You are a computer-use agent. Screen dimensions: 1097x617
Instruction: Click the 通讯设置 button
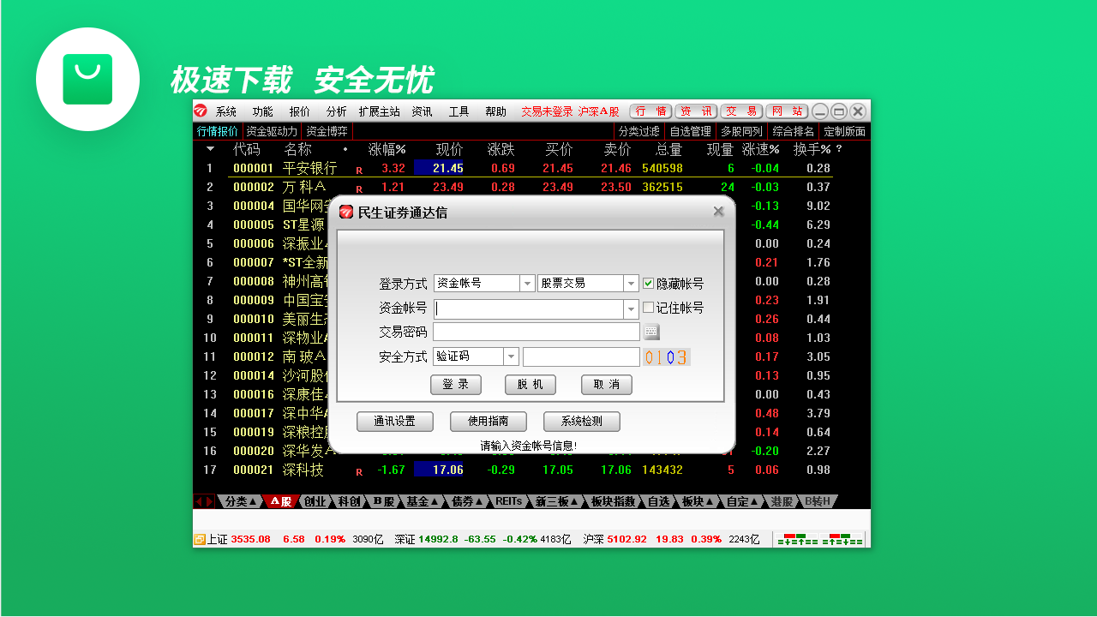(x=394, y=422)
